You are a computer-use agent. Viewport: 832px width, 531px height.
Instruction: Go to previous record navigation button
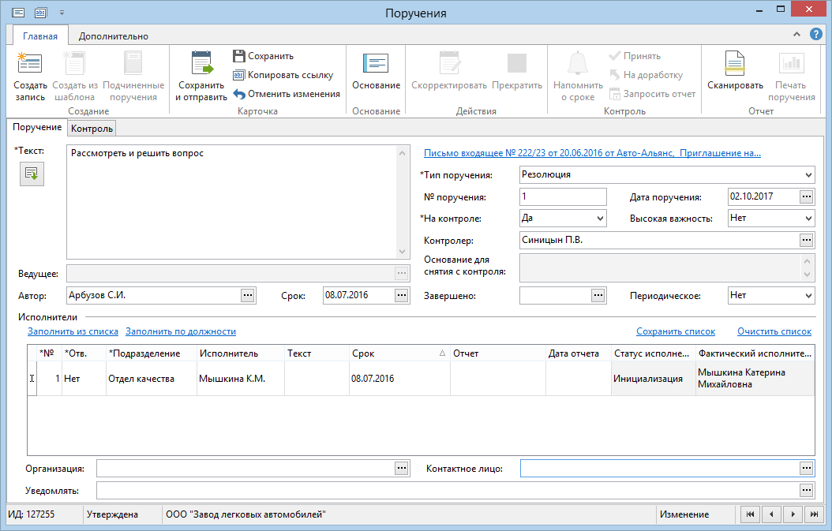click(771, 514)
